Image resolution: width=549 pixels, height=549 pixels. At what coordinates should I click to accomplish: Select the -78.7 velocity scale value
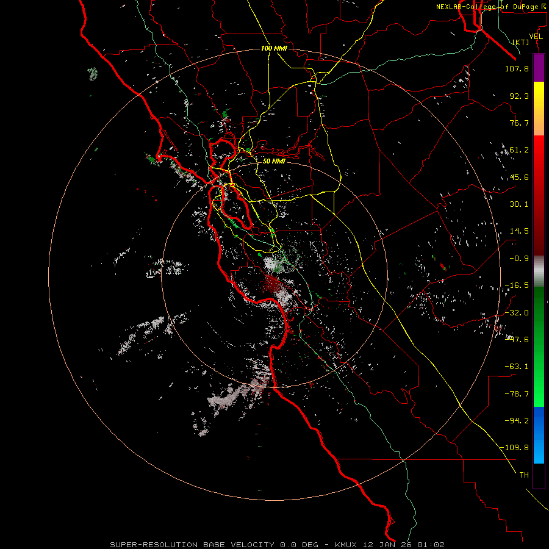(x=517, y=394)
